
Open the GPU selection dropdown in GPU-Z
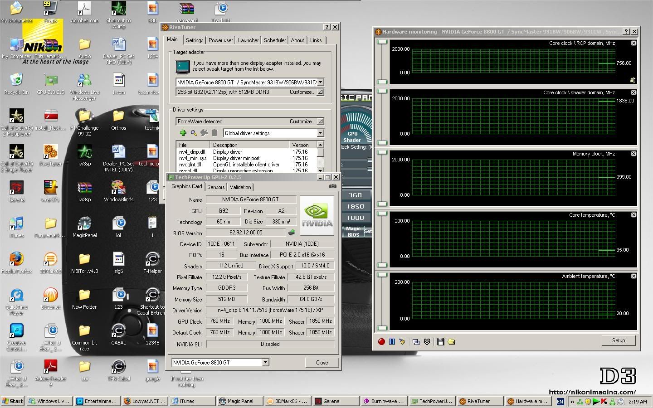point(265,362)
